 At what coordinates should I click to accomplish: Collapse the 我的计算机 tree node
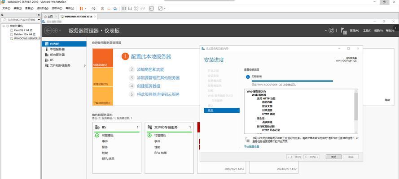tap(4, 26)
